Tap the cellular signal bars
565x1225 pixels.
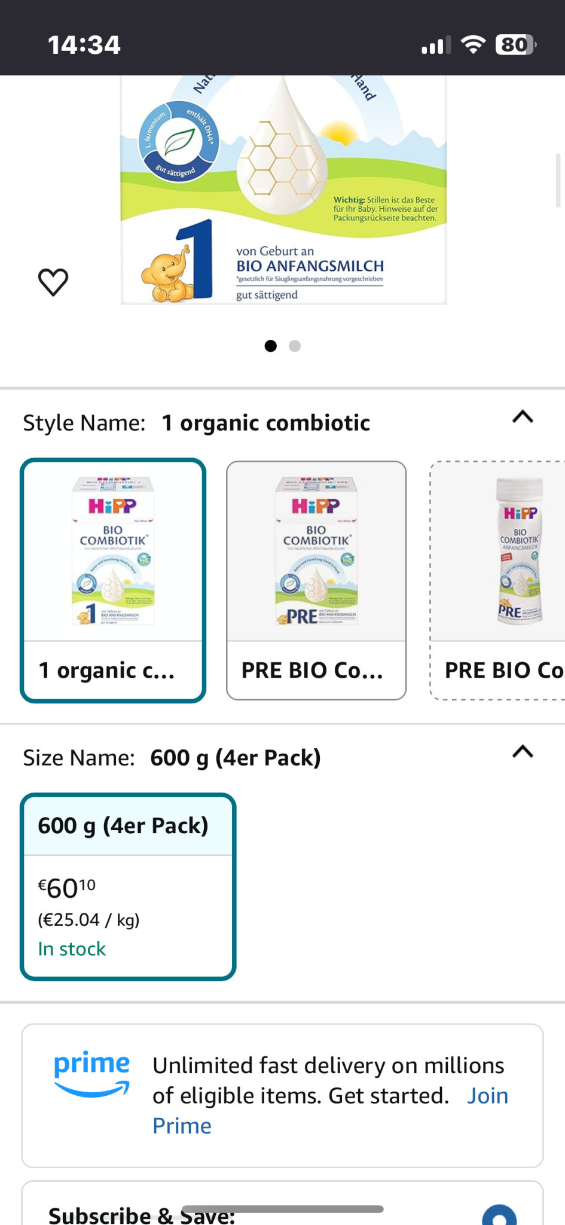435,45
